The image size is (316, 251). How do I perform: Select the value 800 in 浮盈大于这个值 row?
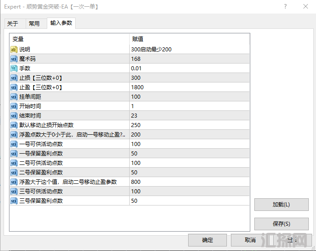[189, 182]
